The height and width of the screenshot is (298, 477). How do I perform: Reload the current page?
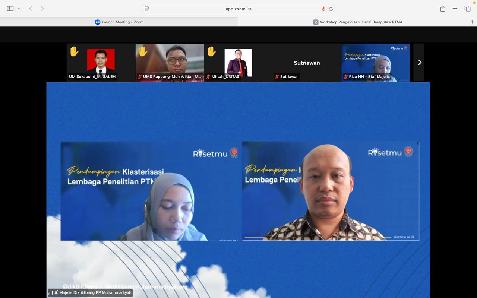tap(331, 9)
